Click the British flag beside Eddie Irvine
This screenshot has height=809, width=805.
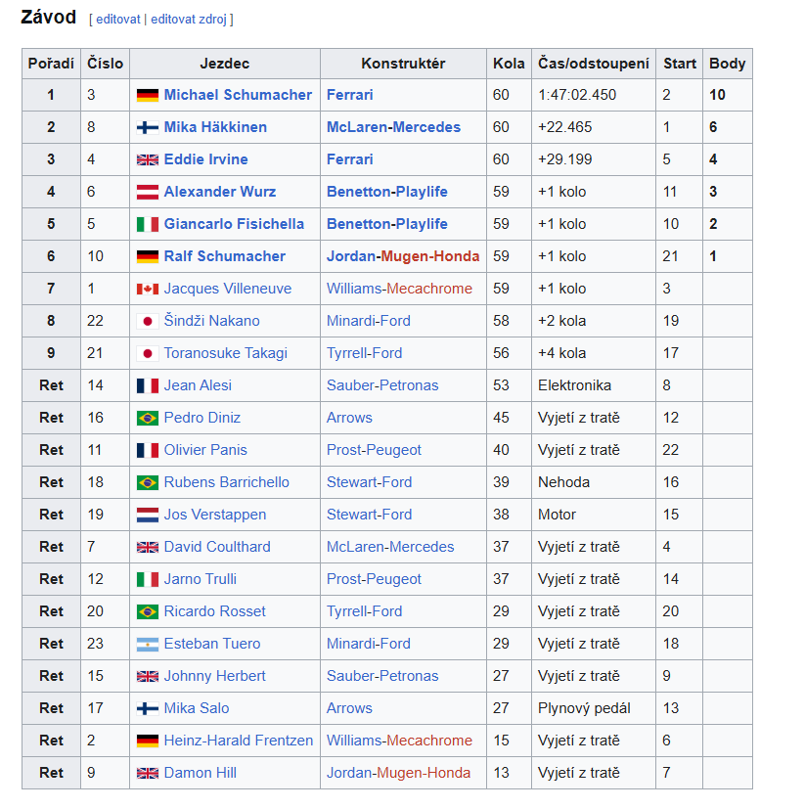click(x=147, y=160)
